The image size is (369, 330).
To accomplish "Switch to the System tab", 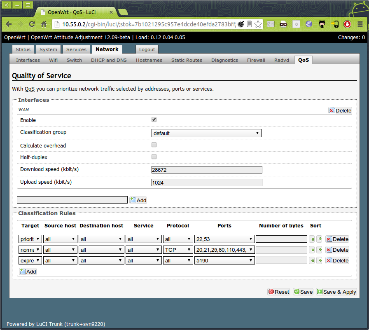I will 48,49.
